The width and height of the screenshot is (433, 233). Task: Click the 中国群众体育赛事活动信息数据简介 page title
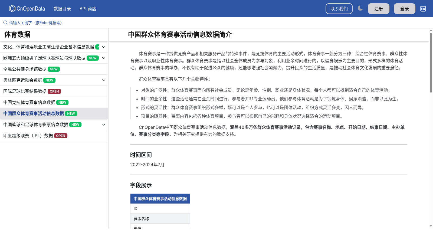[x=180, y=35]
